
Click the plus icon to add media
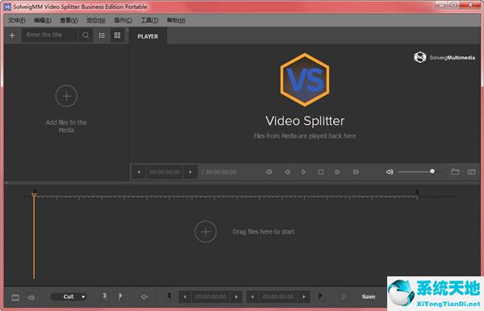tap(12, 35)
